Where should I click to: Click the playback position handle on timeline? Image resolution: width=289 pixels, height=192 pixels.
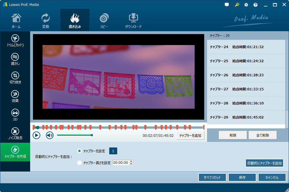[37, 127]
